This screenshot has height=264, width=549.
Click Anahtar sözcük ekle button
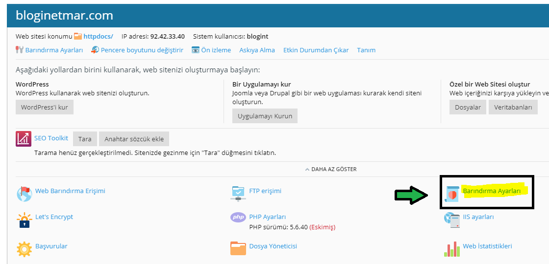[x=134, y=139]
